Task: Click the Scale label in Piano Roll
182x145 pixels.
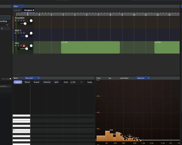Action: (x=90, y=82)
